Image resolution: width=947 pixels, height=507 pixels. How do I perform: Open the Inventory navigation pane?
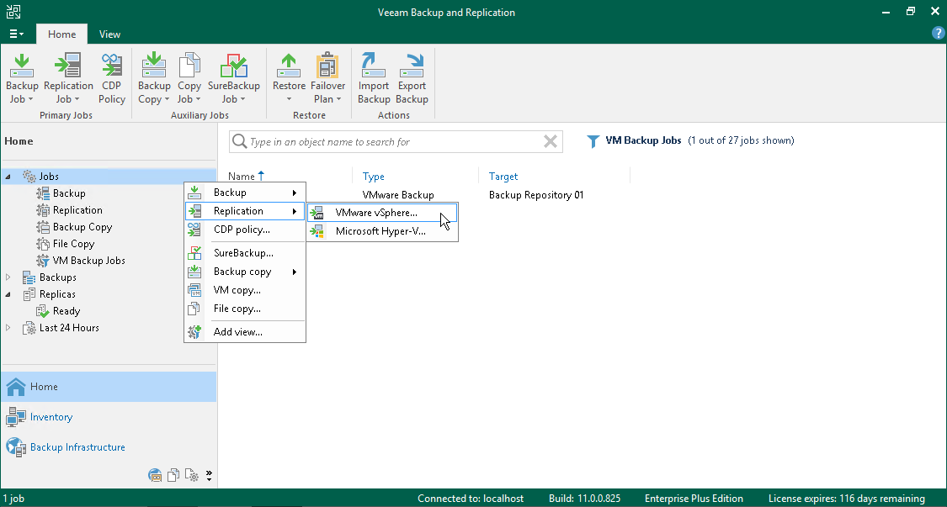click(51, 417)
